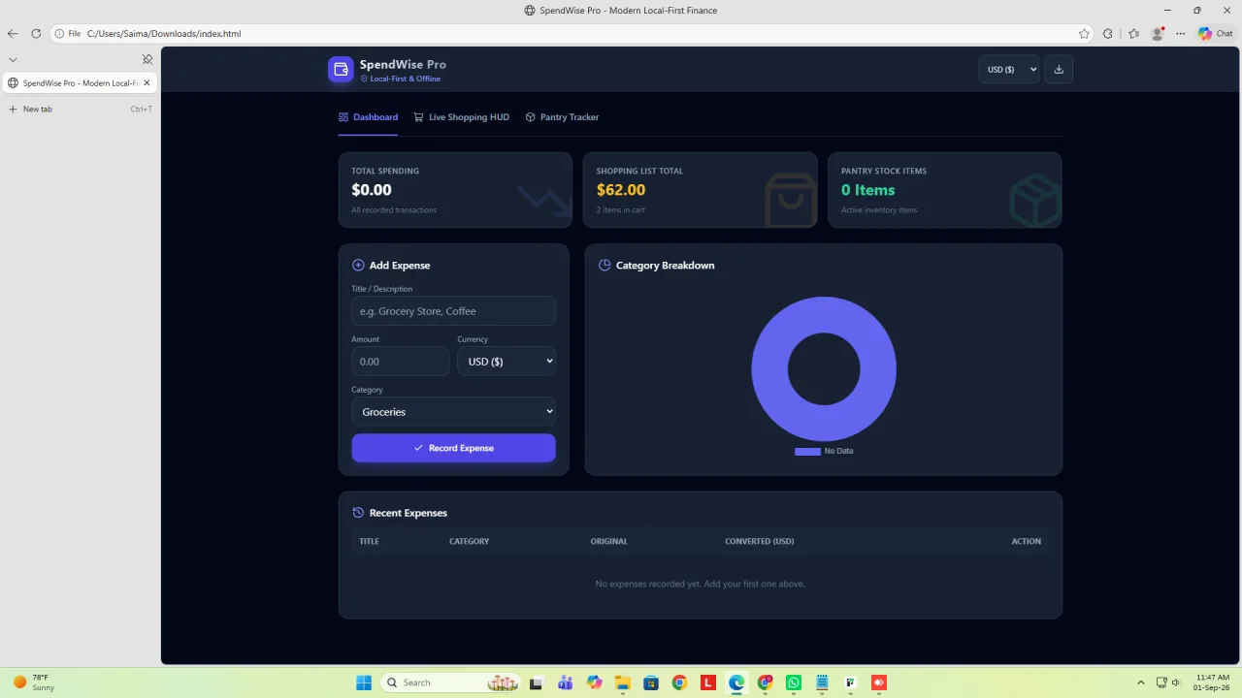1242x698 pixels.
Task: Open File Explorer from the taskbar
Action: coord(622,682)
